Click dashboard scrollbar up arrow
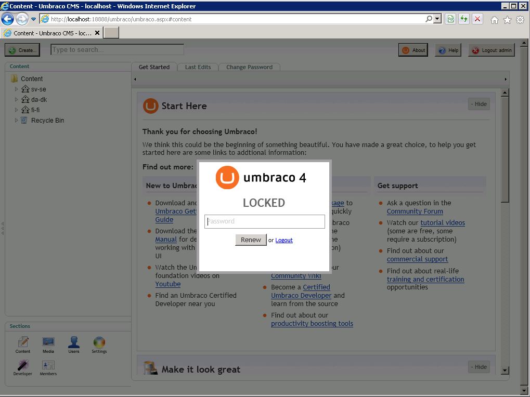Viewport: 530px width, 397px height. pos(505,92)
